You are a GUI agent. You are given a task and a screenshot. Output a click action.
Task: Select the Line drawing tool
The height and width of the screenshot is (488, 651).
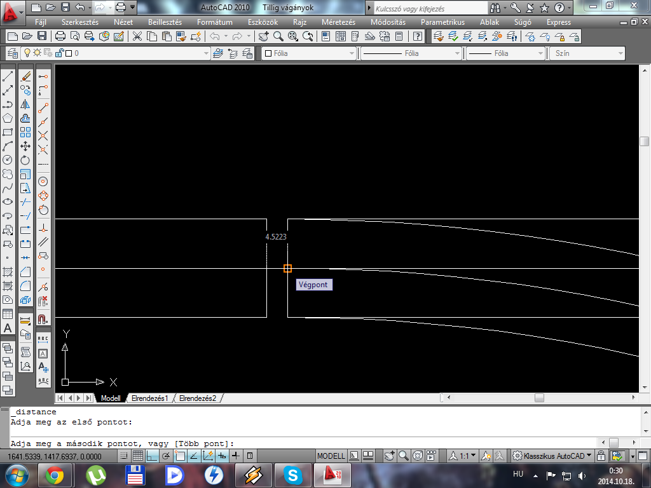8,76
